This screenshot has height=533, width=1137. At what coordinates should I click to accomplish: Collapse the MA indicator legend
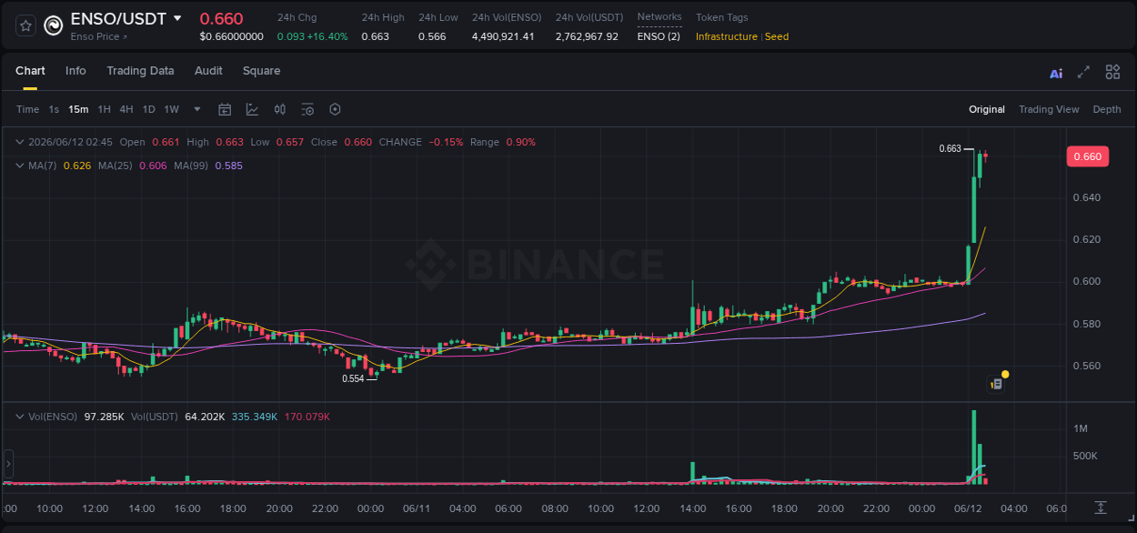coord(20,166)
